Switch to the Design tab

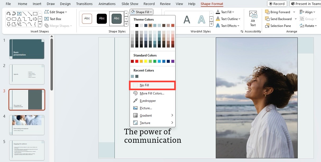click(65, 4)
